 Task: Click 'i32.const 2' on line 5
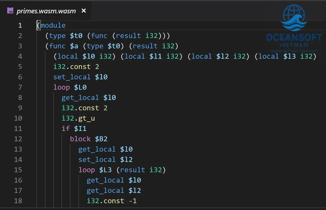pos(76,67)
